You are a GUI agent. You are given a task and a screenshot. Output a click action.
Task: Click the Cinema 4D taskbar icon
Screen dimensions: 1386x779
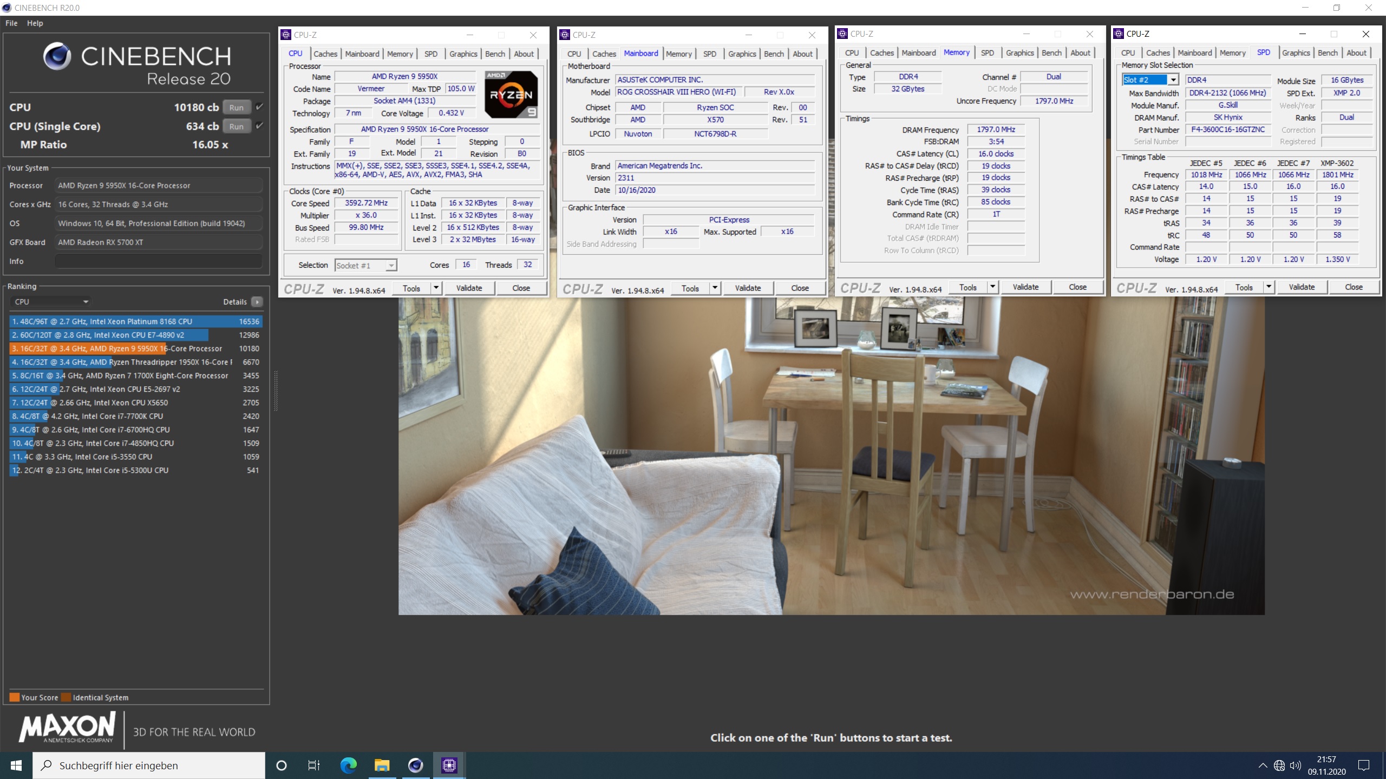(415, 765)
